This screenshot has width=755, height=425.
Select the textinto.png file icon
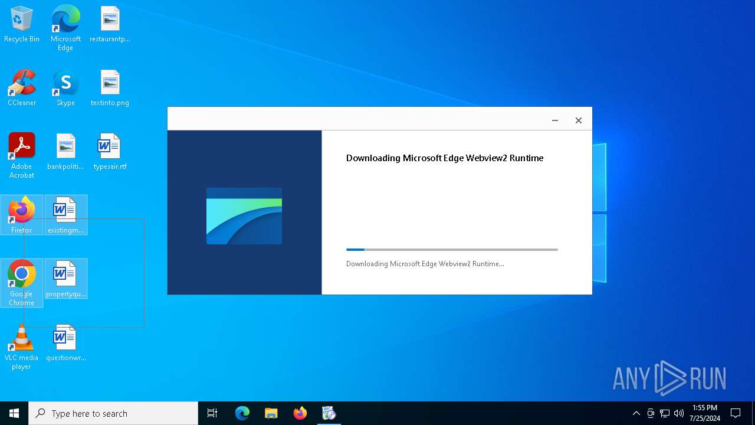(110, 89)
